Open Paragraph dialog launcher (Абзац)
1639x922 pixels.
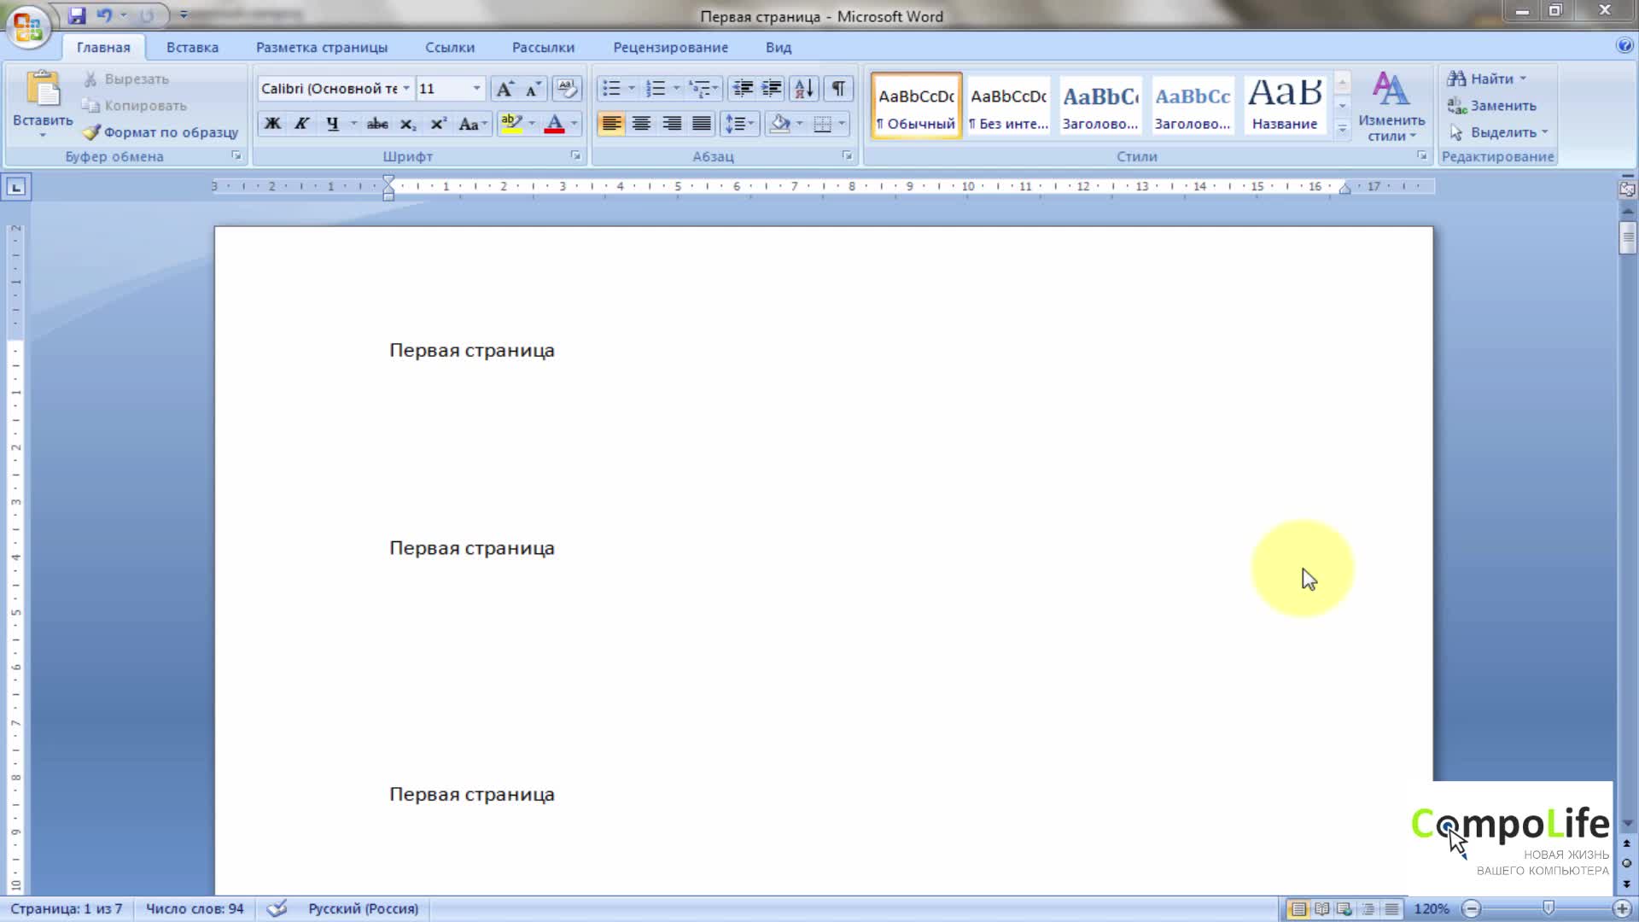pos(847,155)
